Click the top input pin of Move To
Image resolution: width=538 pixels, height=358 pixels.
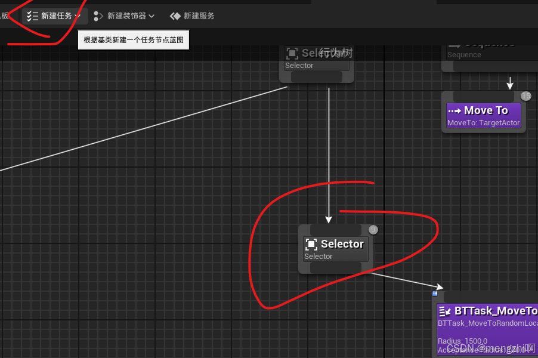coord(484,97)
